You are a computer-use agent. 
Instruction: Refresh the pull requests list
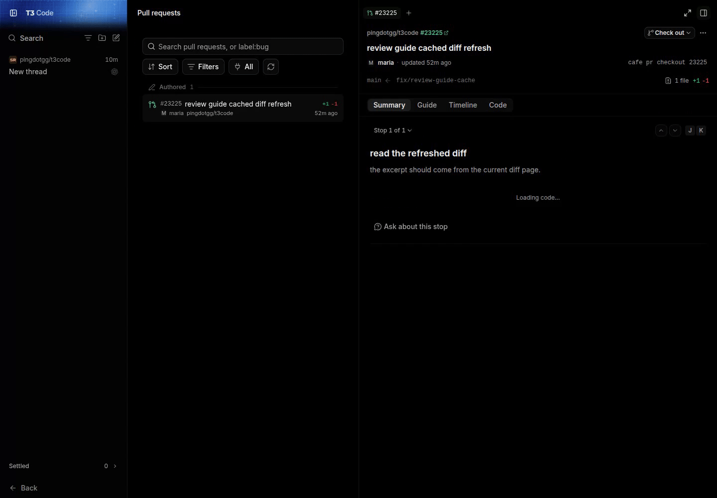coord(271,67)
